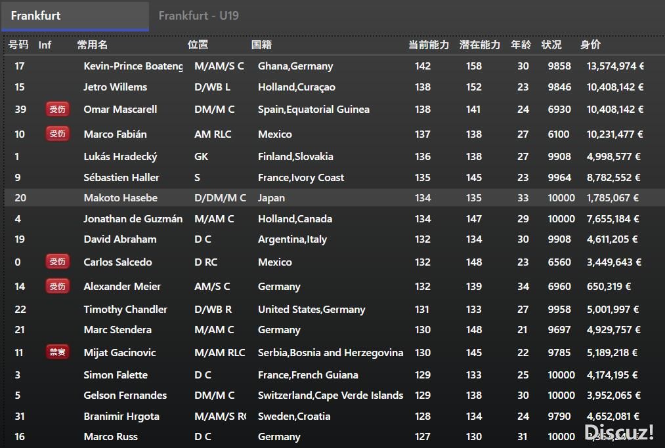Select player Kevin-Prince Boateng
The width and height of the screenshot is (665, 448).
point(133,66)
